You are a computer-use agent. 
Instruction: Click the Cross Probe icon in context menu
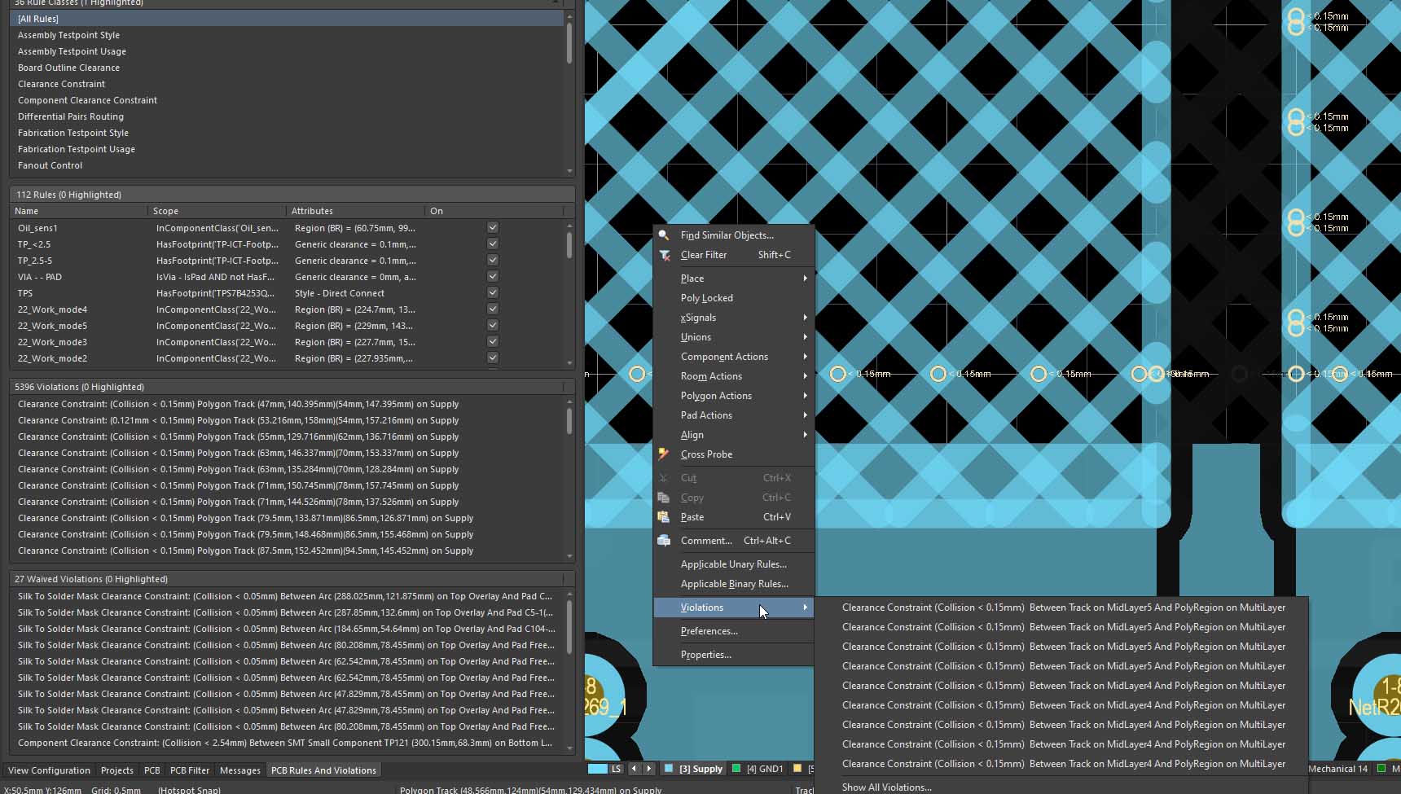[664, 454]
